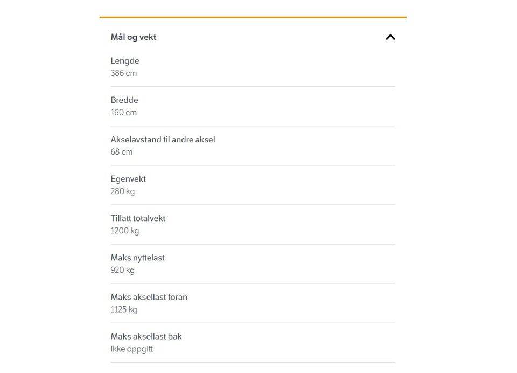Select the 386 cm length value
Viewport: 517px width, 373px height.
[124, 73]
